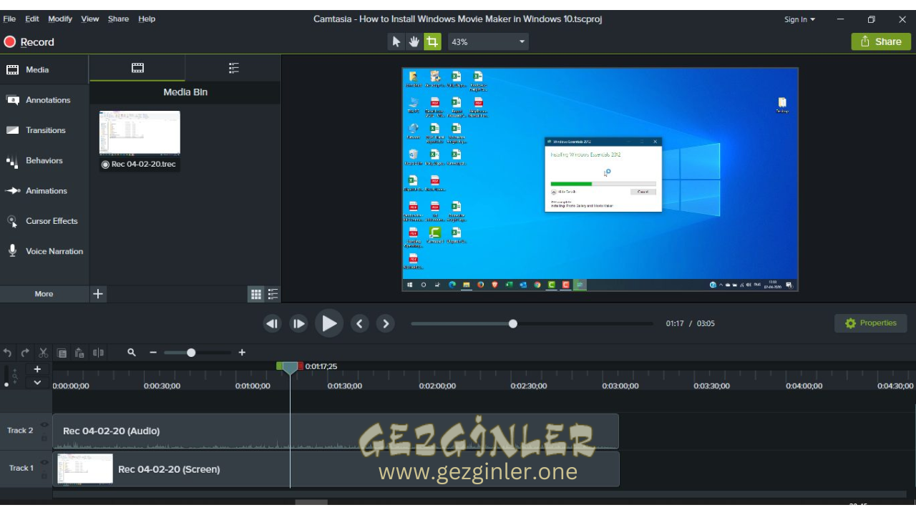
Task: Click the vertical track height slider
Action: [x=7, y=376]
